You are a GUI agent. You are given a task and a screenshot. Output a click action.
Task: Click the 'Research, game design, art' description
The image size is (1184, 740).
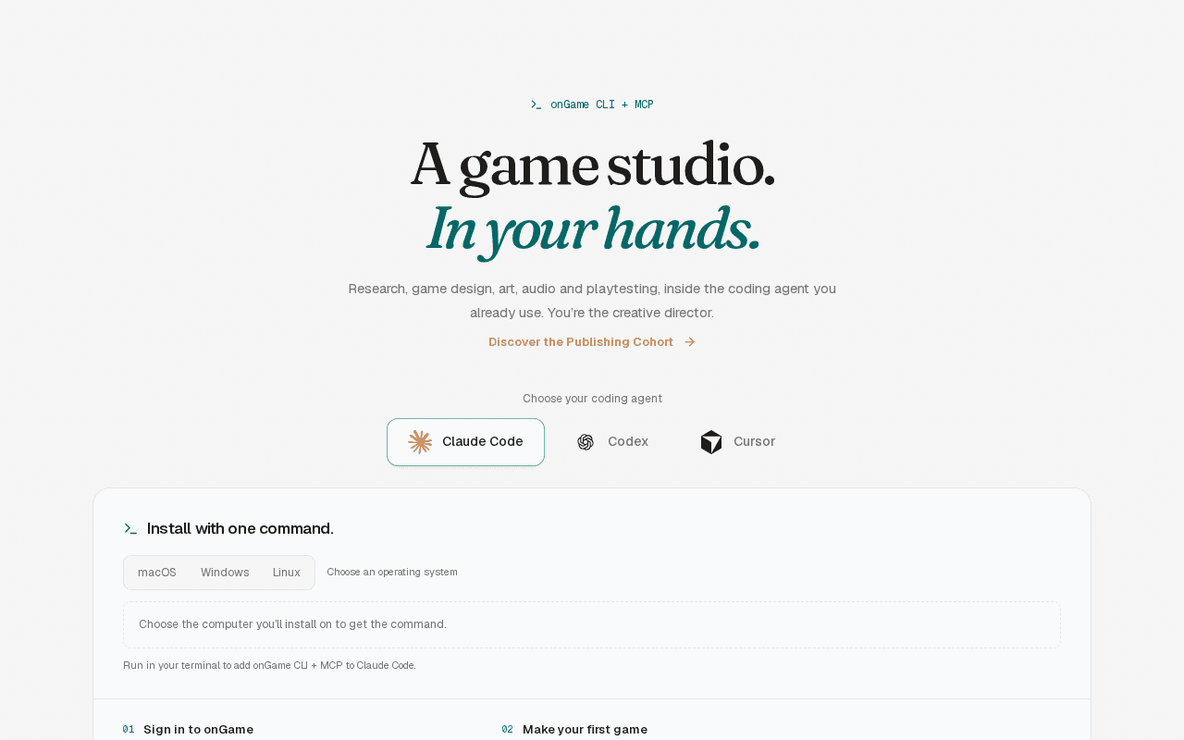(592, 301)
